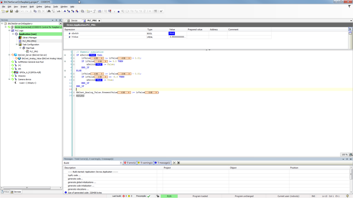Collapse the Task Configuration tree node

[x=16, y=45]
